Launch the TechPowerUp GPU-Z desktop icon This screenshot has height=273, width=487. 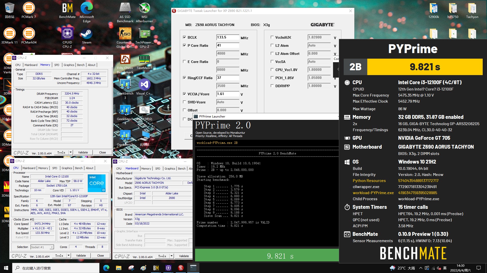click(x=144, y=38)
